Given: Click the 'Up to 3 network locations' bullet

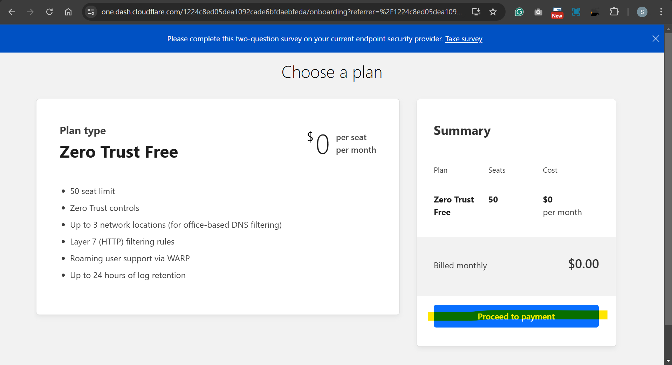Looking at the screenshot, I should (176, 225).
